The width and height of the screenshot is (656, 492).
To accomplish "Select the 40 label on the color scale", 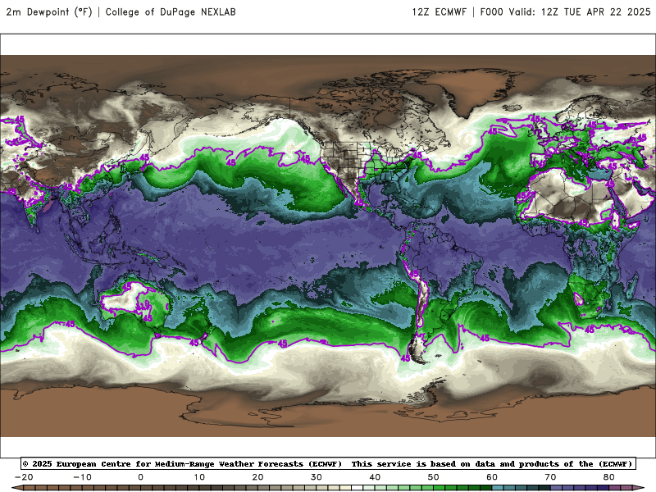I will [x=375, y=477].
